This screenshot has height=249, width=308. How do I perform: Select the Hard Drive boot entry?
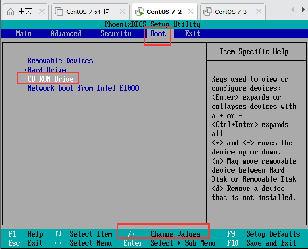(x=47, y=70)
